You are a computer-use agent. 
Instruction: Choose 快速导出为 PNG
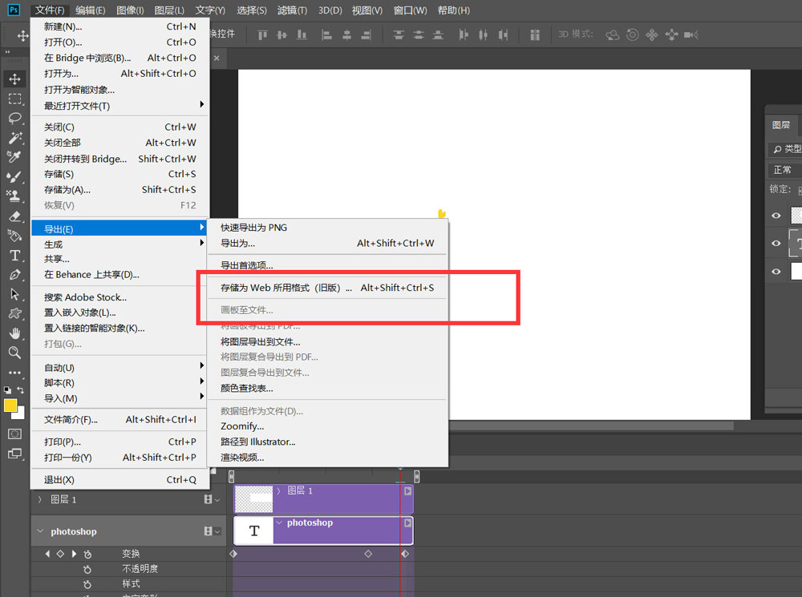pos(253,228)
